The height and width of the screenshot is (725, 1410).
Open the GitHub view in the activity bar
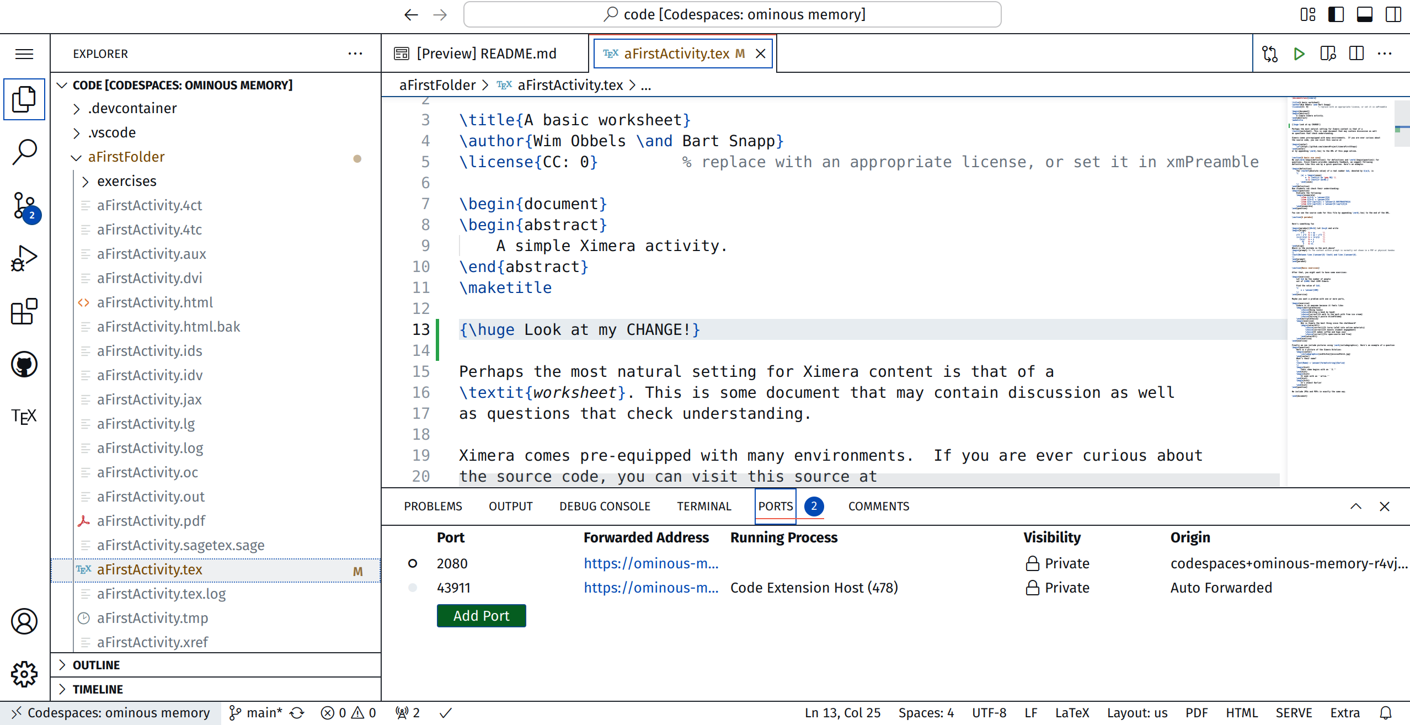[x=24, y=364]
